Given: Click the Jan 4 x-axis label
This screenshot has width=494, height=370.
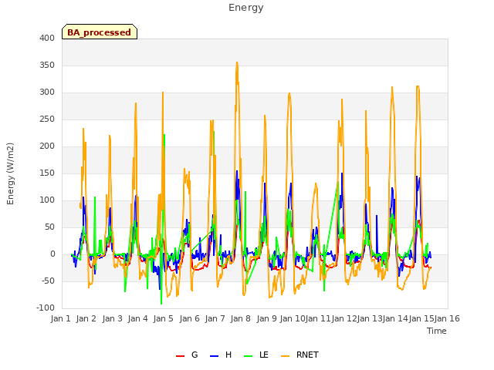Looking at the screenshot, I should (x=137, y=318).
